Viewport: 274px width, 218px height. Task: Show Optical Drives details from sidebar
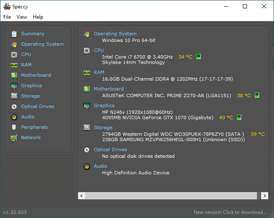38,106
